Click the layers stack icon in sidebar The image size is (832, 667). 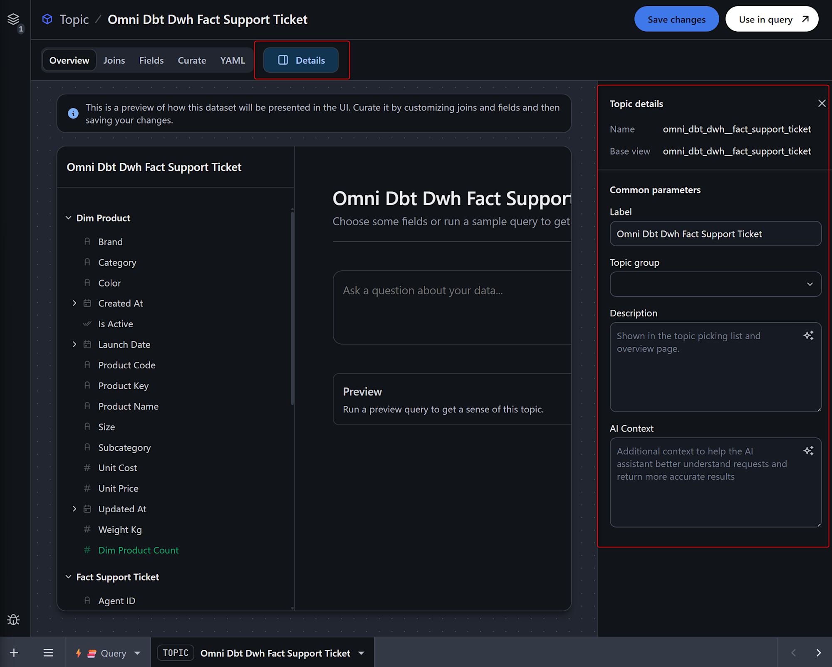(13, 19)
